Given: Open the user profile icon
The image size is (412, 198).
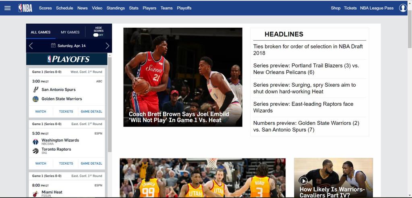Looking at the screenshot, I should pos(403,8).
